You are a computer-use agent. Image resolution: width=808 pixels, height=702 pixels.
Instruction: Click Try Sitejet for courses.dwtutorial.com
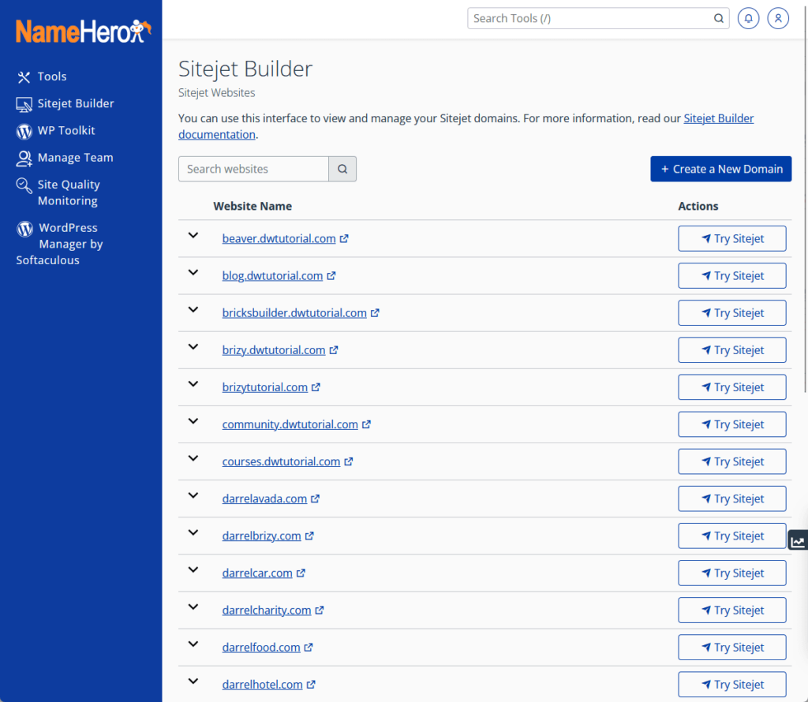click(x=732, y=461)
